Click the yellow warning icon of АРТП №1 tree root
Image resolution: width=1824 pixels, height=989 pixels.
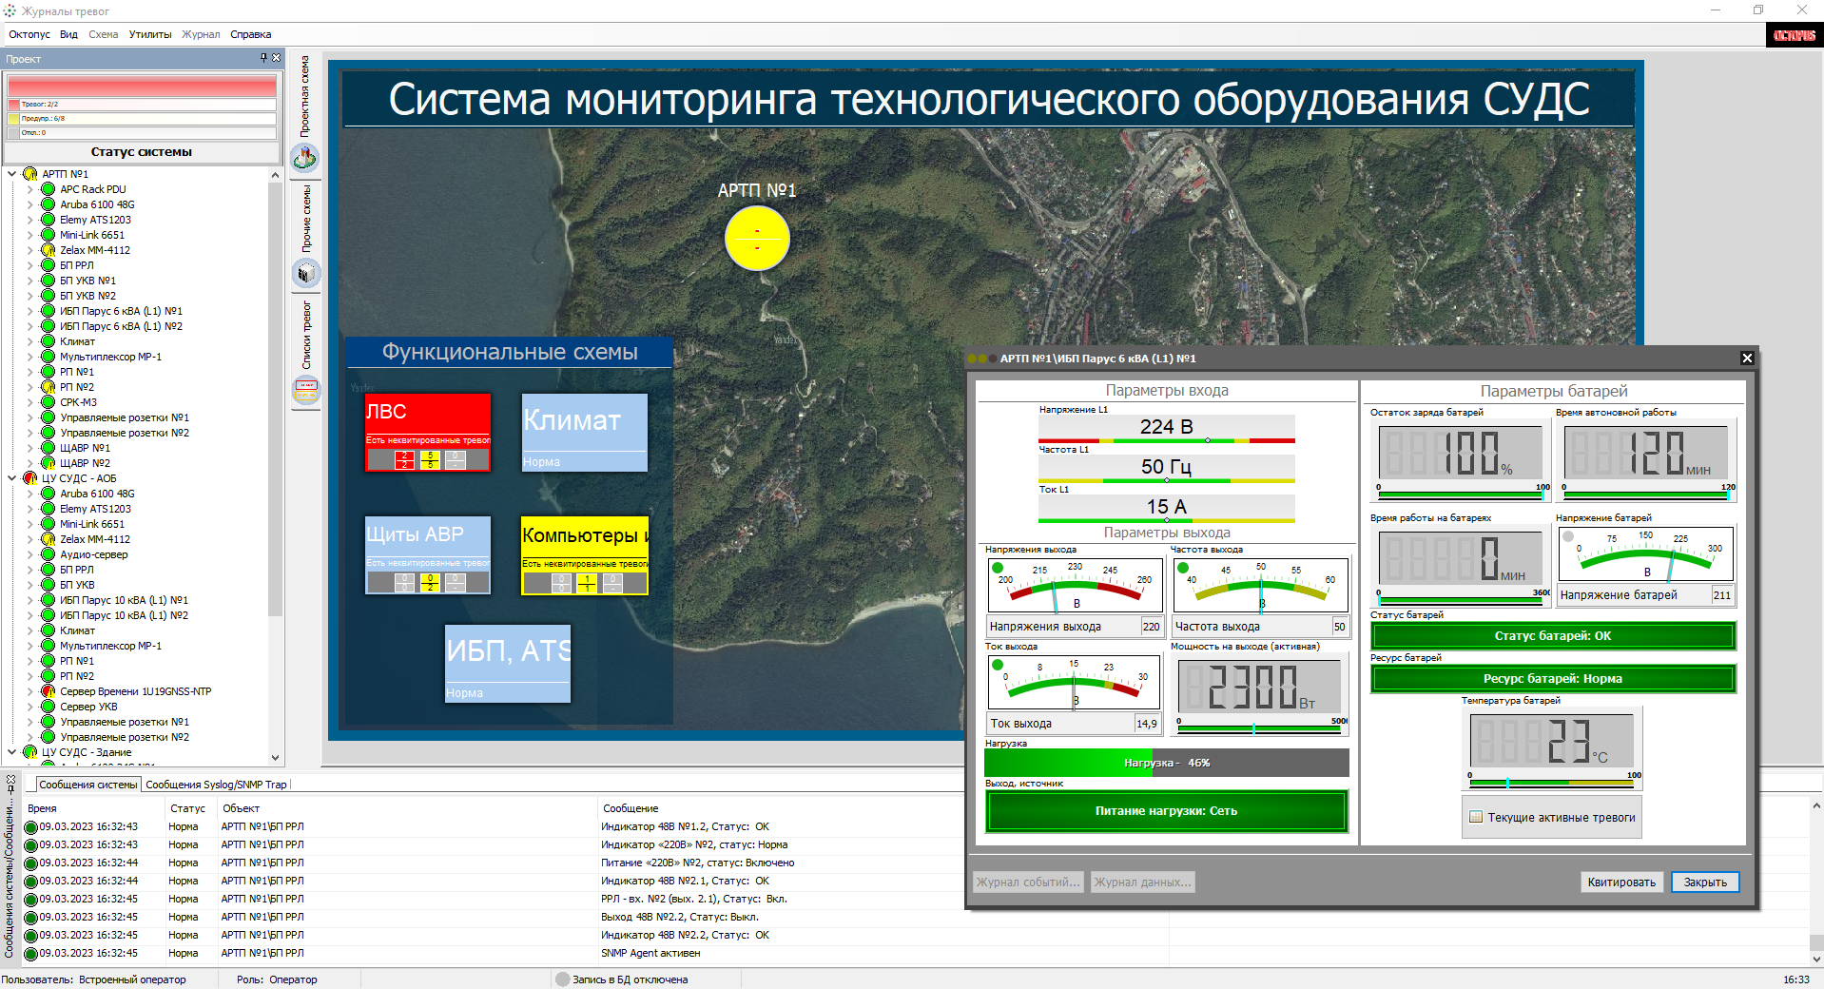point(29,174)
